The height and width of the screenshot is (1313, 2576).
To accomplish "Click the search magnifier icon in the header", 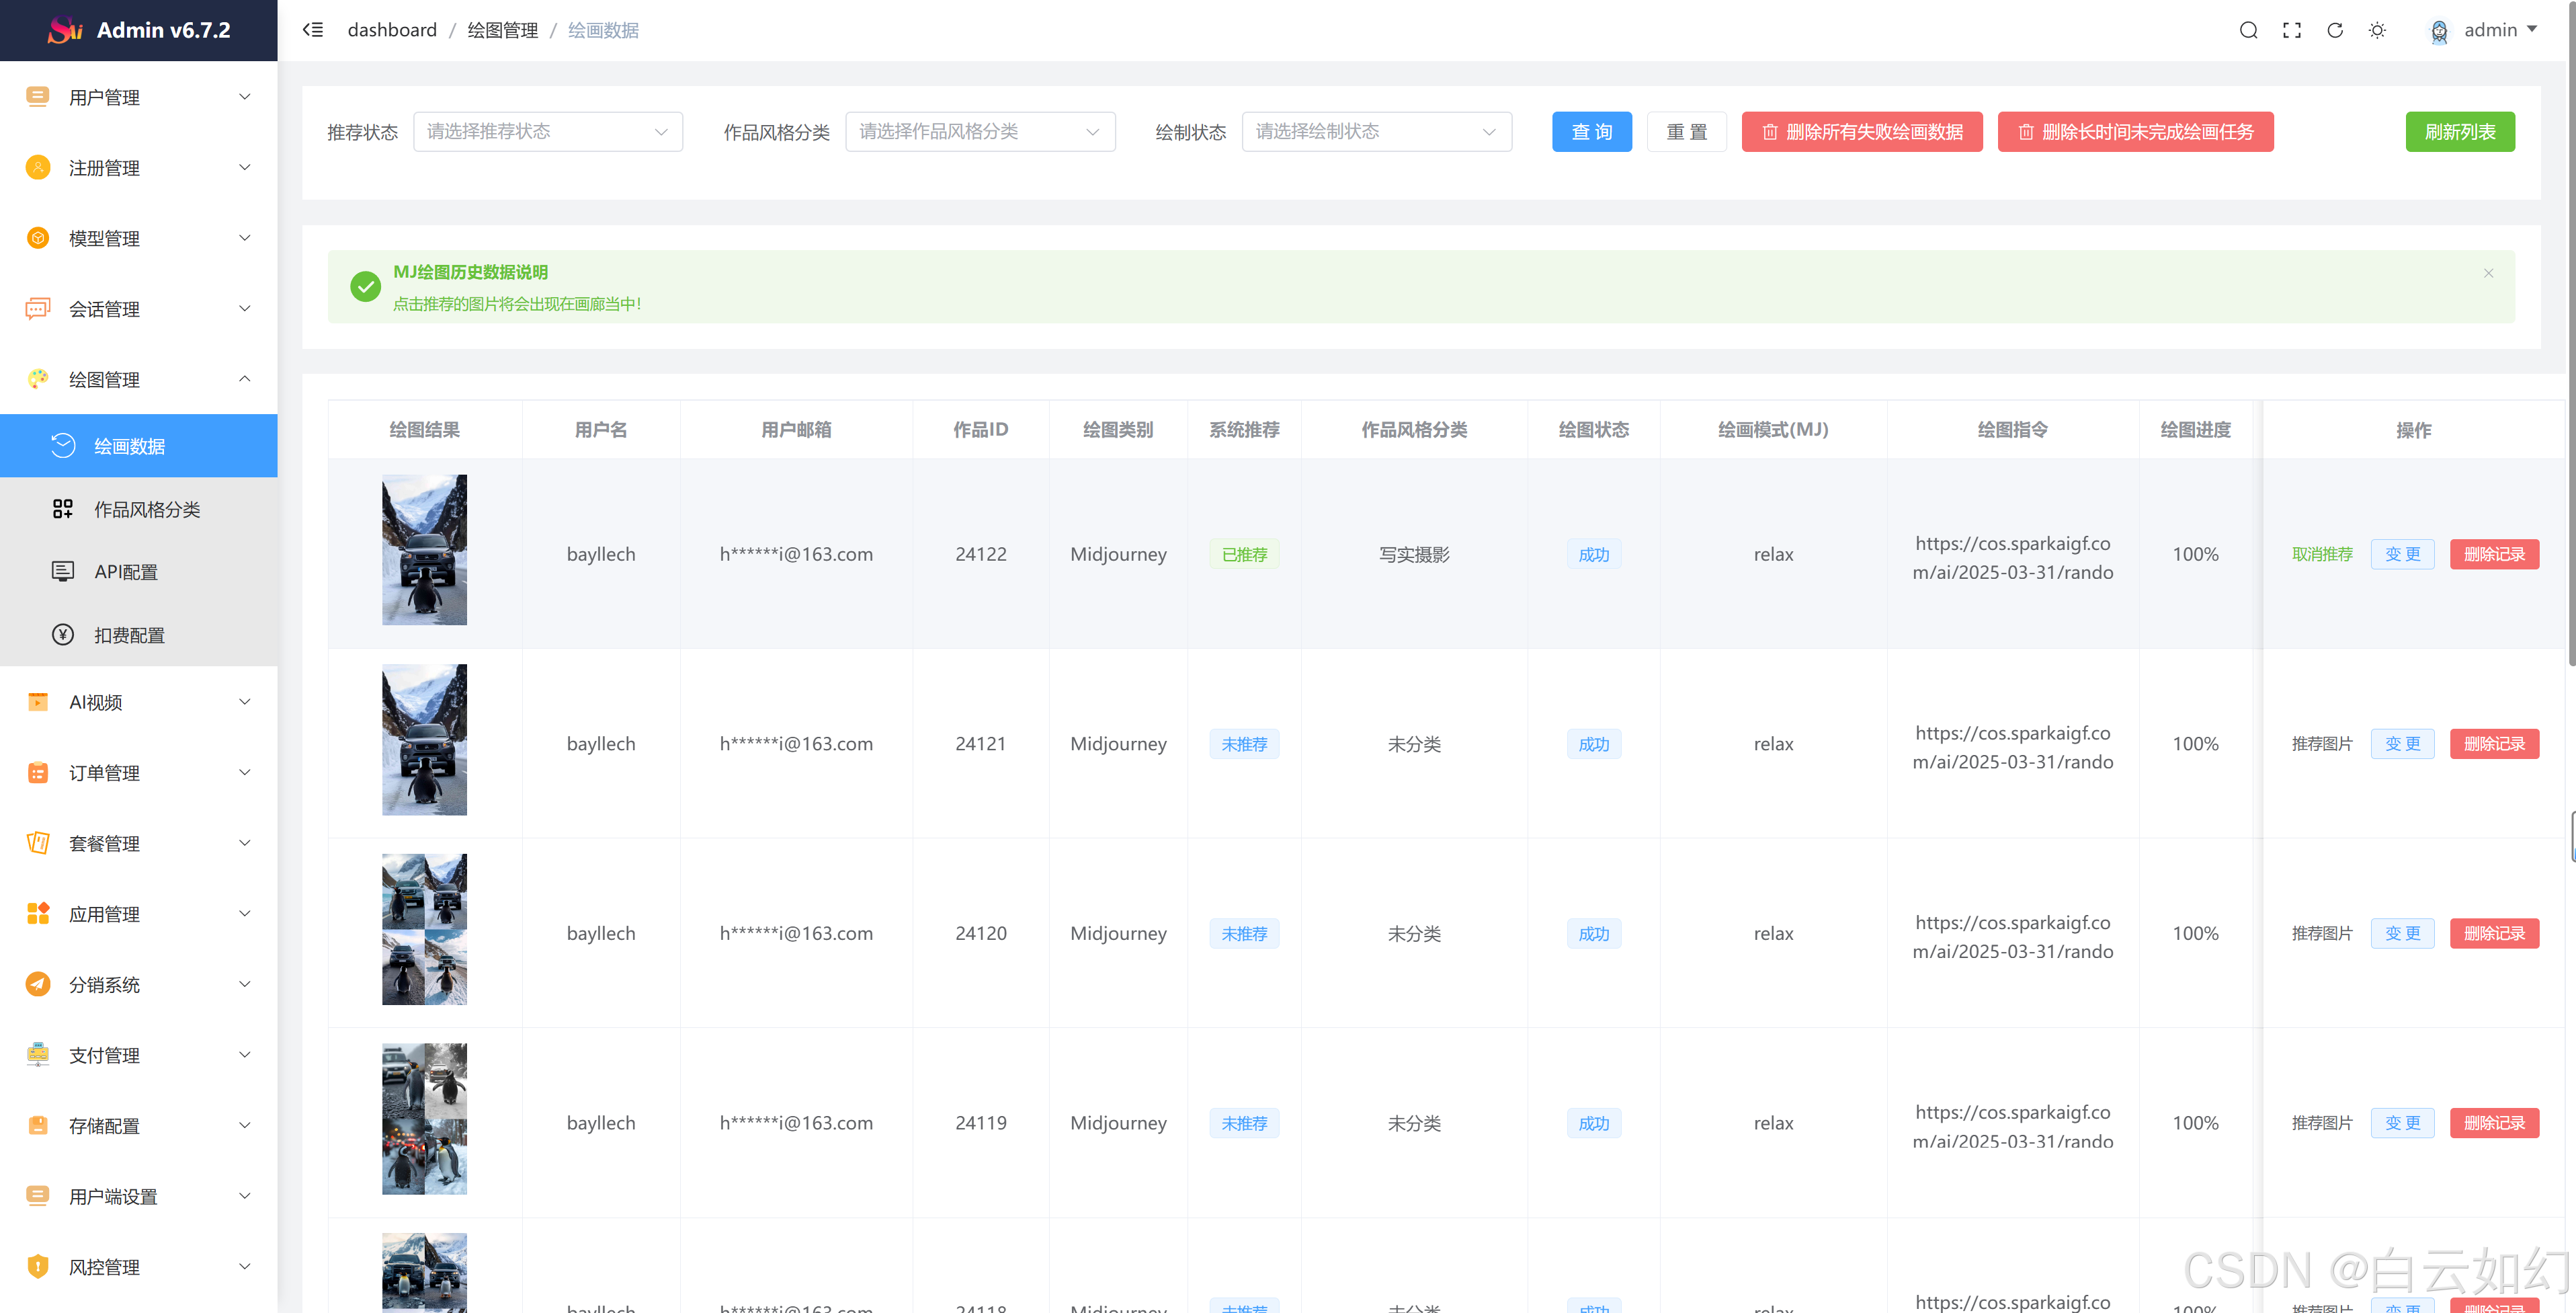I will point(2248,30).
